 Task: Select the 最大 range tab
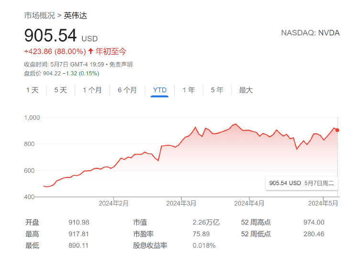click(x=246, y=90)
